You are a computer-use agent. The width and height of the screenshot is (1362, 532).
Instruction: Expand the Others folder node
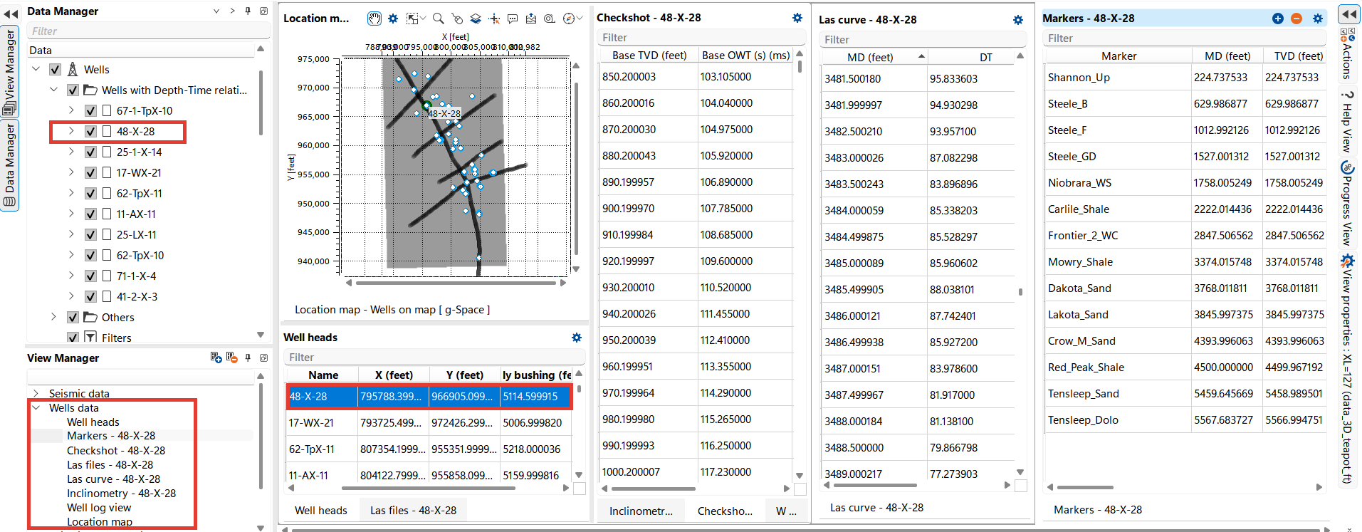click(x=53, y=317)
